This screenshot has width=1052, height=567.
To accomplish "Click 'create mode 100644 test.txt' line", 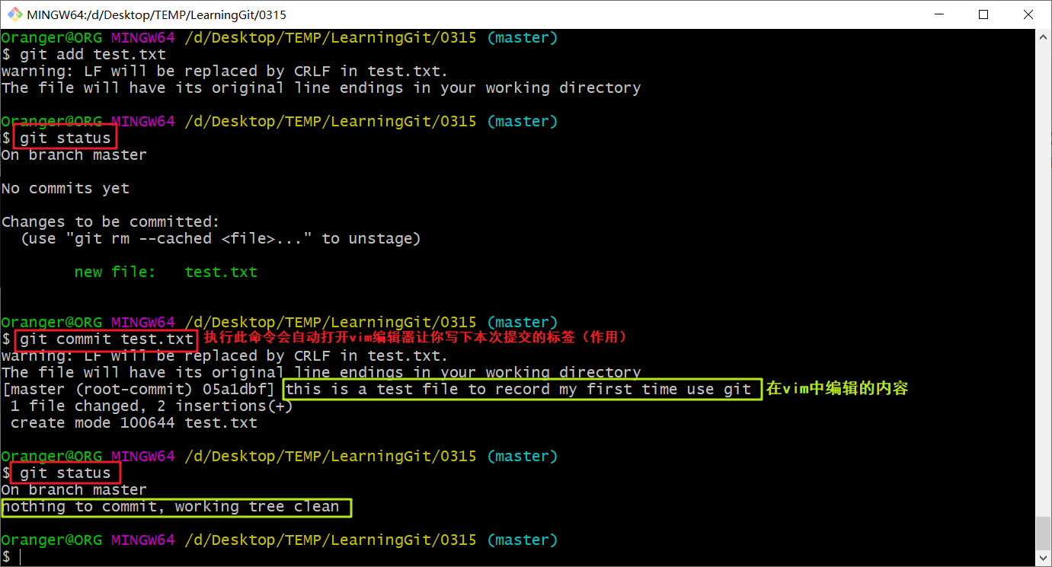I will point(134,423).
